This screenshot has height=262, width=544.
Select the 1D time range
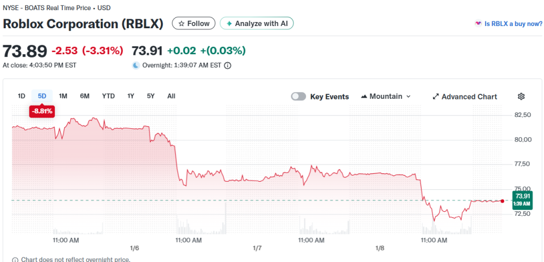point(22,96)
